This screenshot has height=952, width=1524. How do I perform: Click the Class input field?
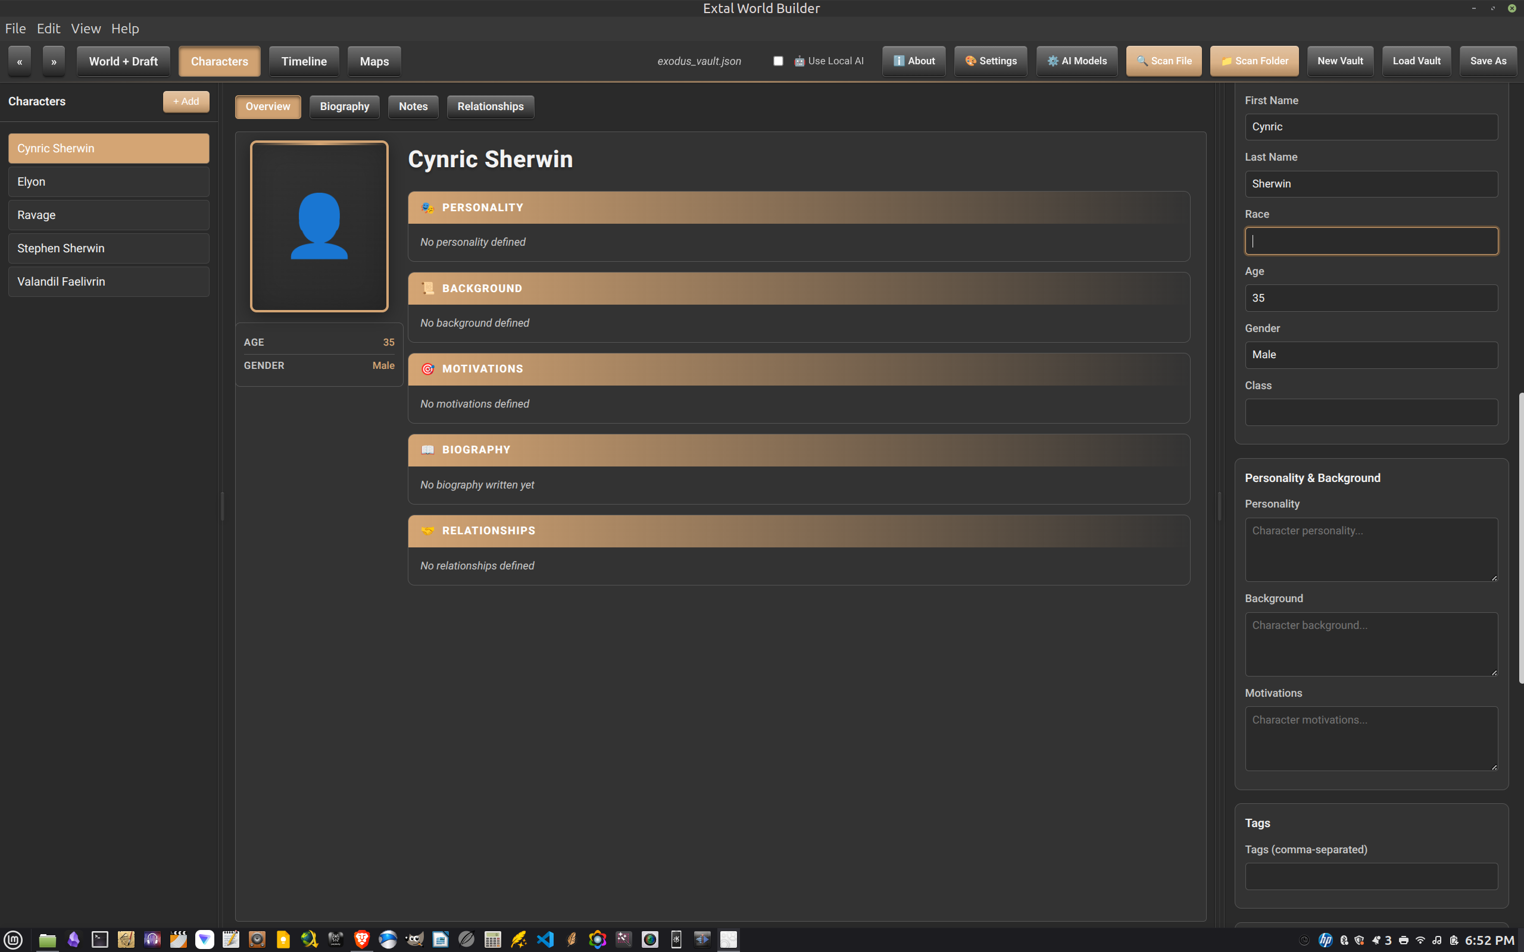coord(1371,412)
